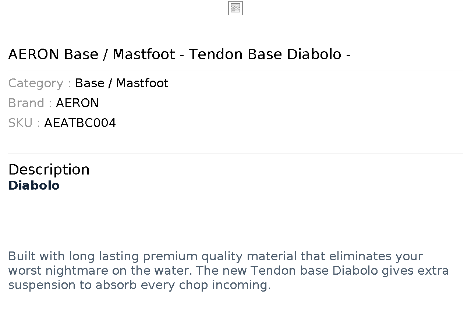Click the bold Diabolo subheading
This screenshot has width=471, height=331.
click(34, 186)
